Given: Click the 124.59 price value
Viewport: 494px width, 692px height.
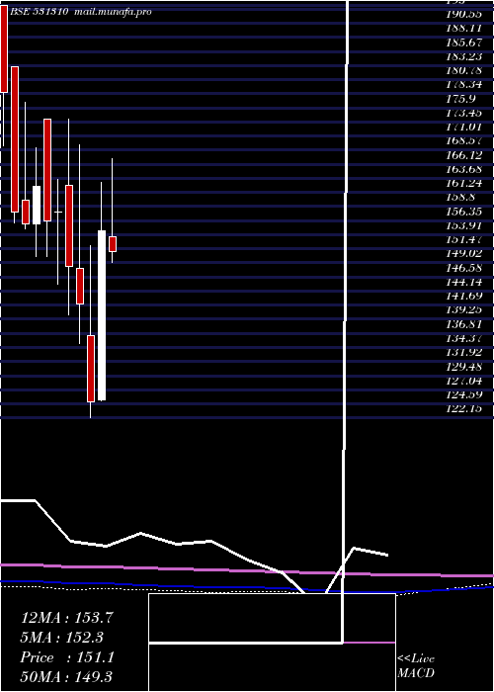Looking at the screenshot, I should point(463,394).
